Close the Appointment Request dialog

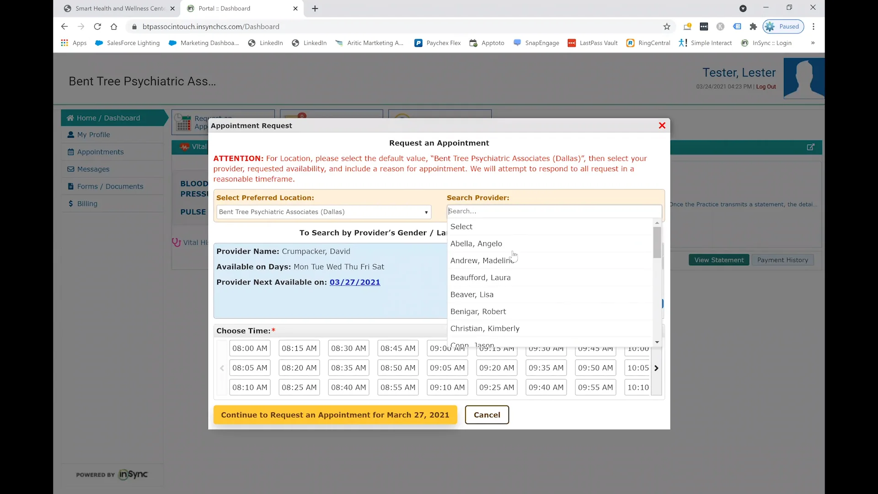coord(662,125)
